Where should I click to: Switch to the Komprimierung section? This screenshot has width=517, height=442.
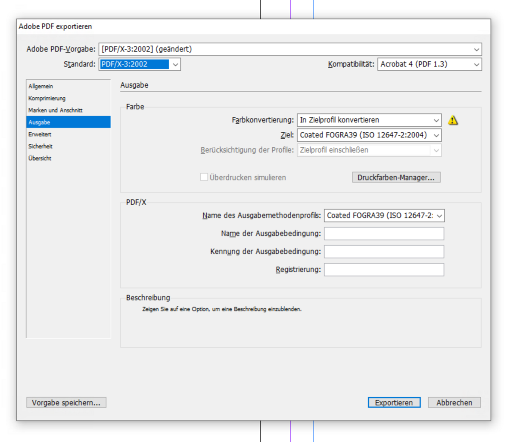click(47, 98)
